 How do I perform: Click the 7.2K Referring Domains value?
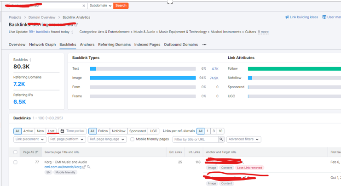tap(19, 84)
